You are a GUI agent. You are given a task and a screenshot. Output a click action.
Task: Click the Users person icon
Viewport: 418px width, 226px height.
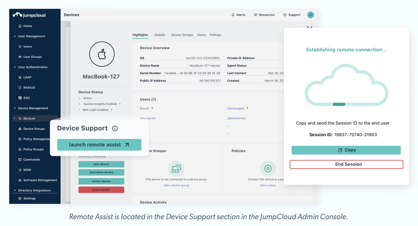click(x=20, y=47)
